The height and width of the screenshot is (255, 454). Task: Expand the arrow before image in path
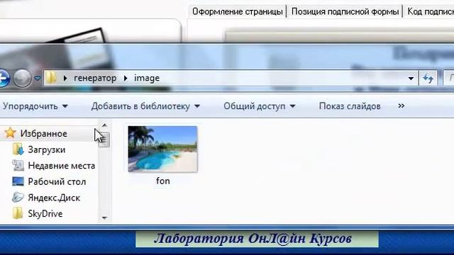point(126,79)
